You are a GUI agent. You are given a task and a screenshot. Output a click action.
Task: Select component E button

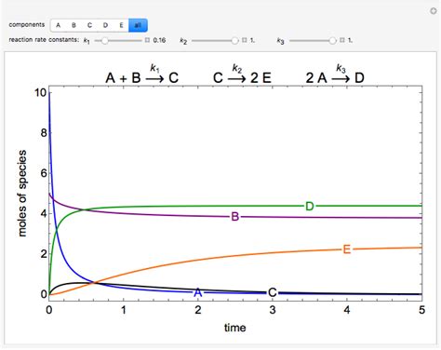click(121, 25)
